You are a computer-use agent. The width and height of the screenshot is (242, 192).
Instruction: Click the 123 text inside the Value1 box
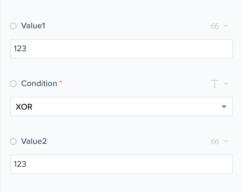20,49
